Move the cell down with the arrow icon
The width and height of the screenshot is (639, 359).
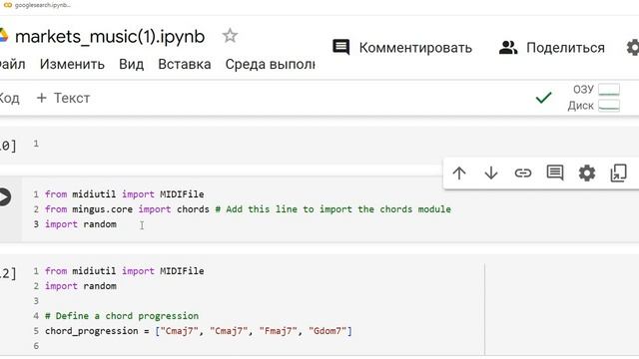point(491,173)
